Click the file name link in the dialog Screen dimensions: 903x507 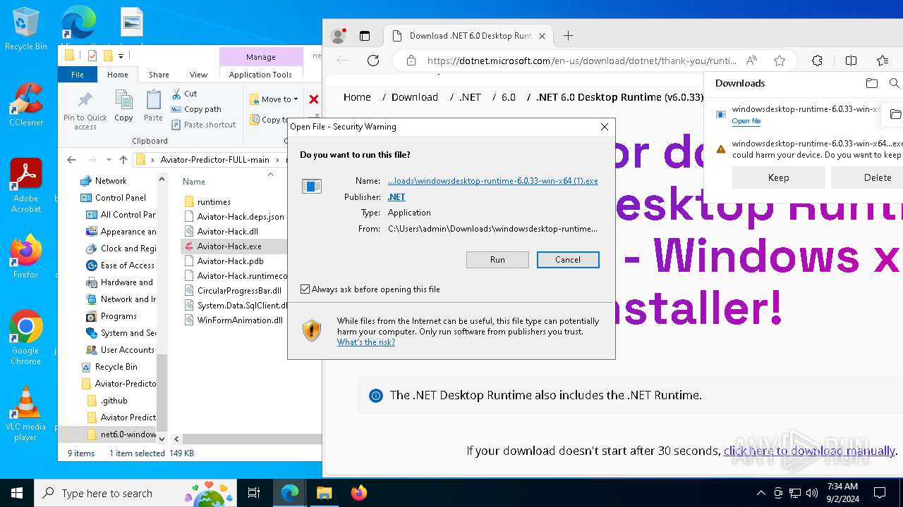[x=493, y=181]
